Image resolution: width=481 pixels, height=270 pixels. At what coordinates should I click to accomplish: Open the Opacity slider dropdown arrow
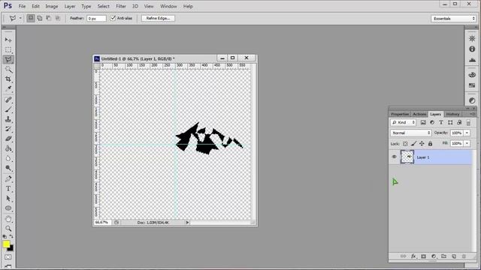(x=467, y=133)
